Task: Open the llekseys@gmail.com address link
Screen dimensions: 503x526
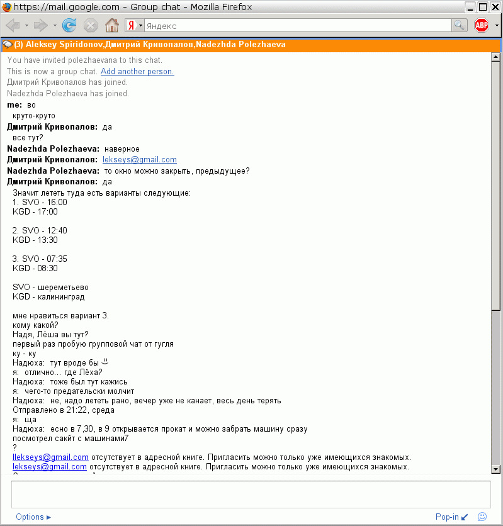Action: (50, 457)
